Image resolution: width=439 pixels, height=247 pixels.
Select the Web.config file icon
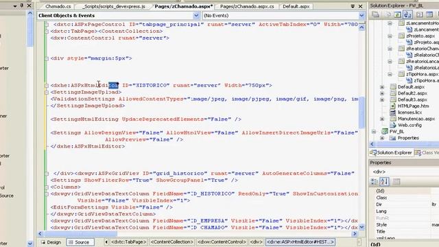click(393, 125)
